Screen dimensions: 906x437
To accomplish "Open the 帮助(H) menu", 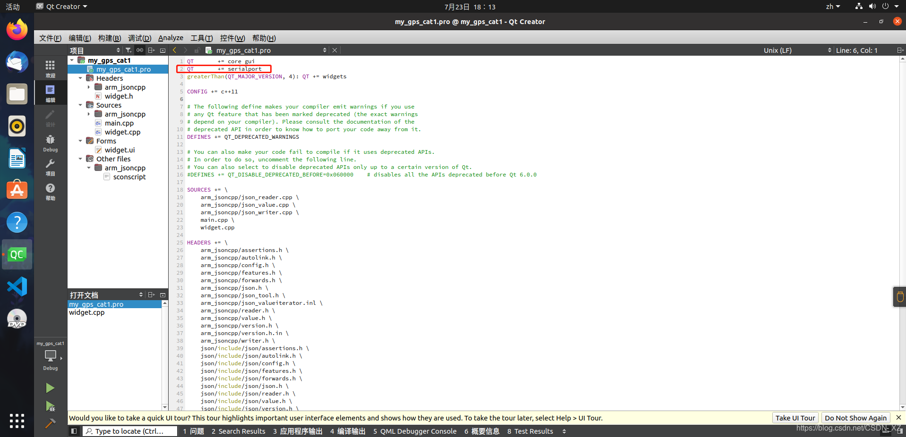I will [264, 38].
